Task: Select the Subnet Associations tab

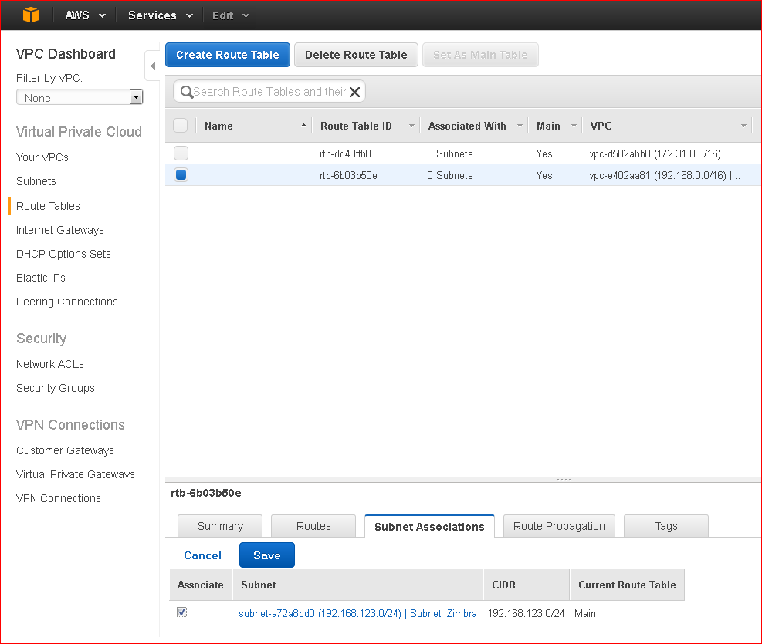Action: coord(429,527)
